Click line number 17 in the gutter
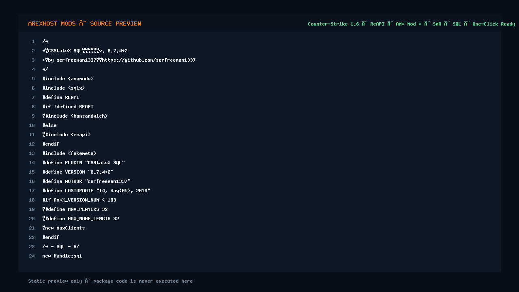 click(32, 191)
